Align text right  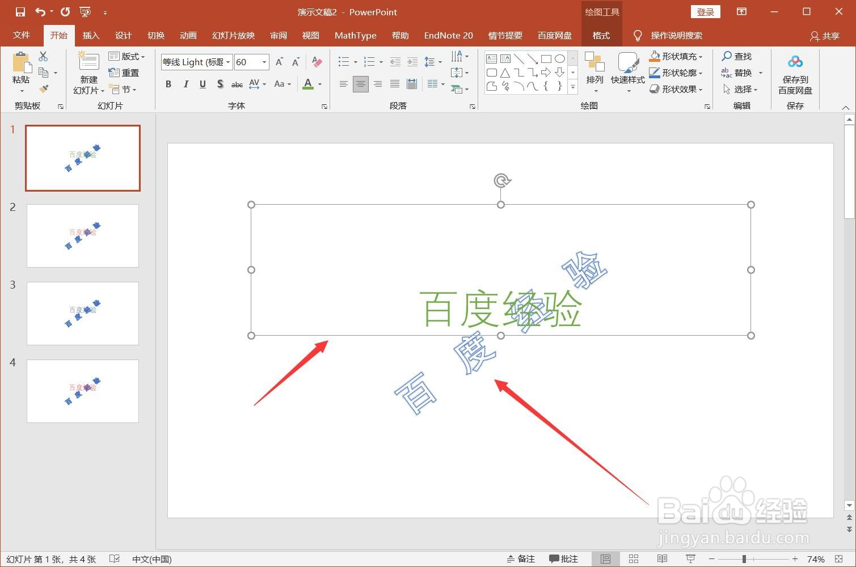click(x=378, y=84)
